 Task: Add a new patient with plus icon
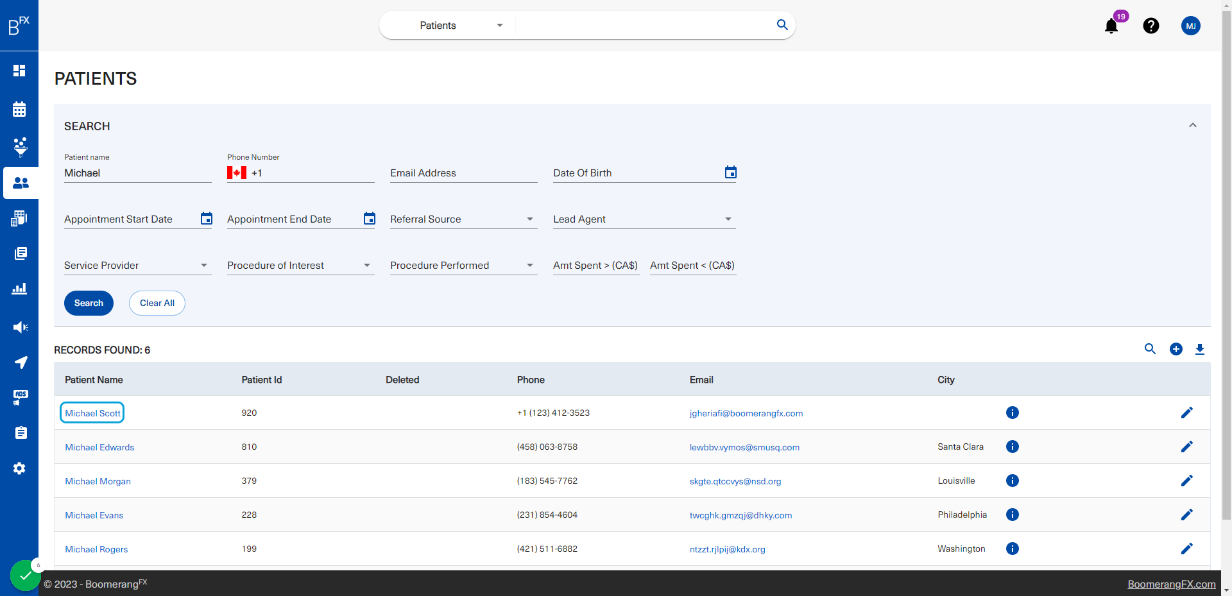(1176, 349)
